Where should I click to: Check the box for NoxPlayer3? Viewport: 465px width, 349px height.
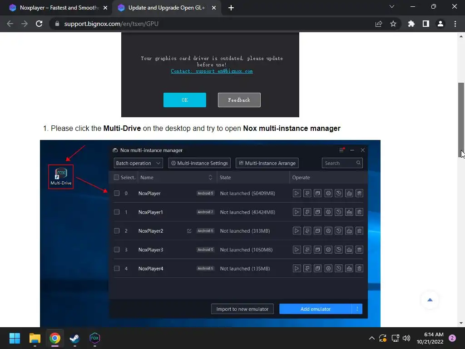coord(117,249)
